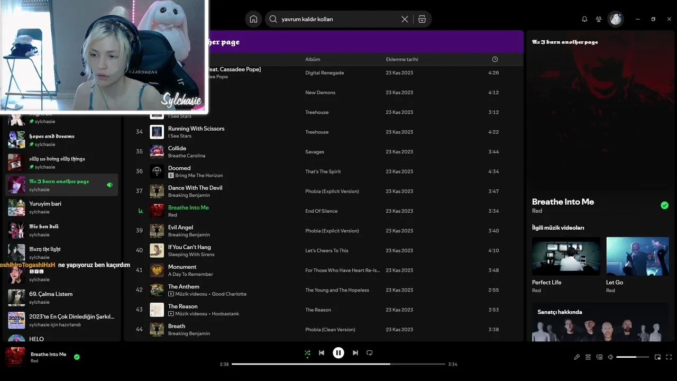Skip to the next track

coord(355,353)
